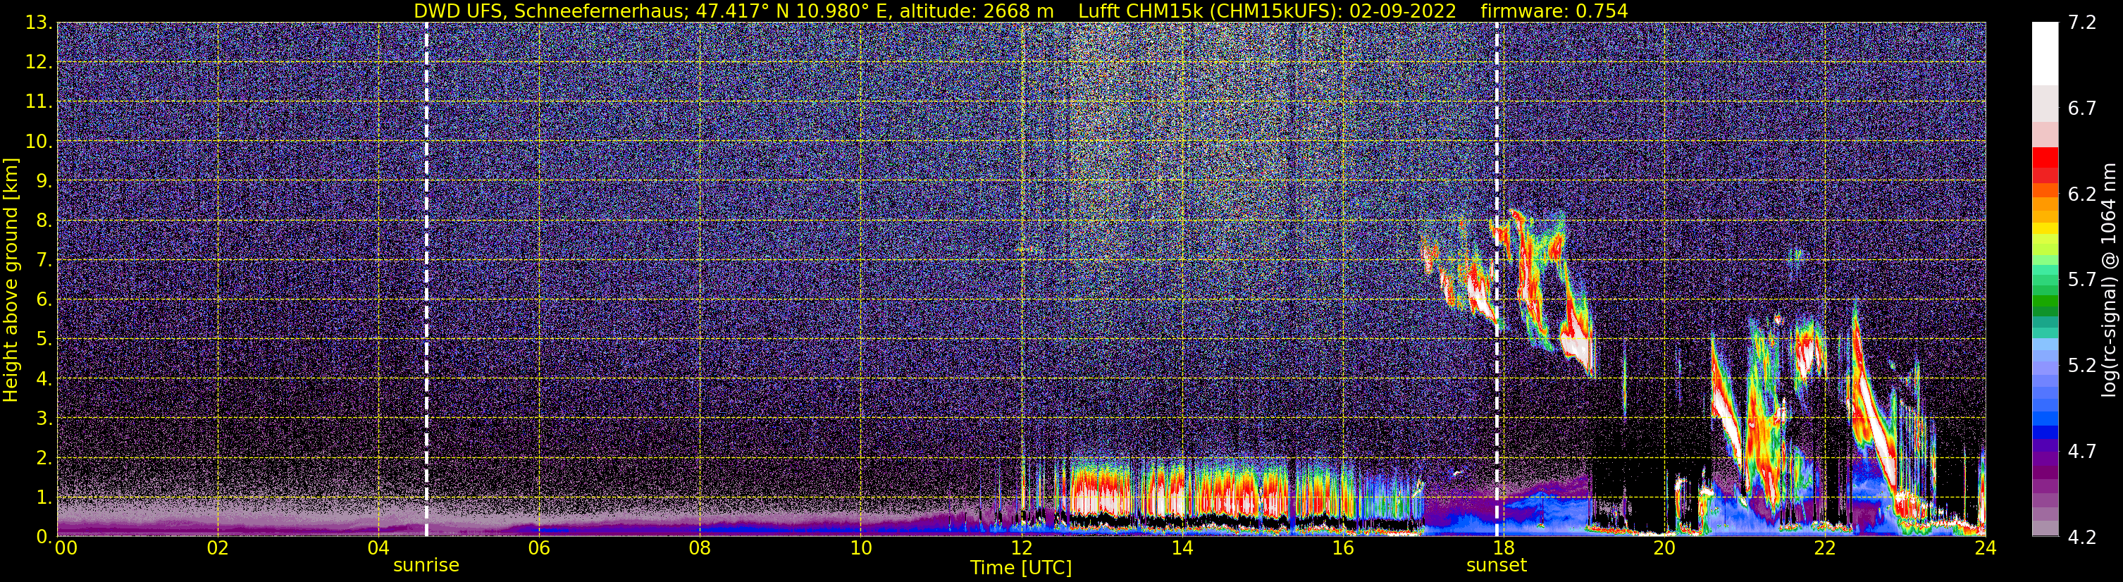Viewport: 2123px width, 582px height.
Task: Select the white dashed sunrise marker line
Action: 426,280
